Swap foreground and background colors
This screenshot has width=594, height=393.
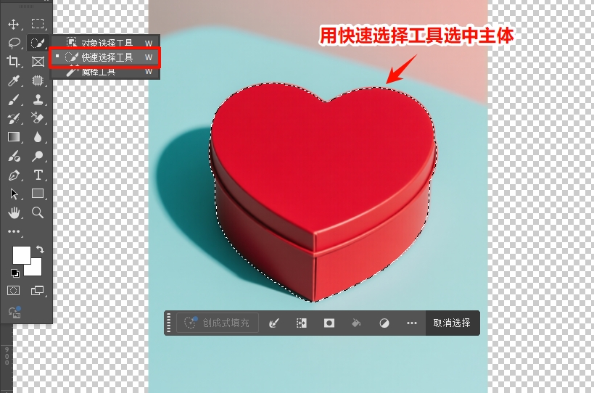pyautogui.click(x=40, y=249)
